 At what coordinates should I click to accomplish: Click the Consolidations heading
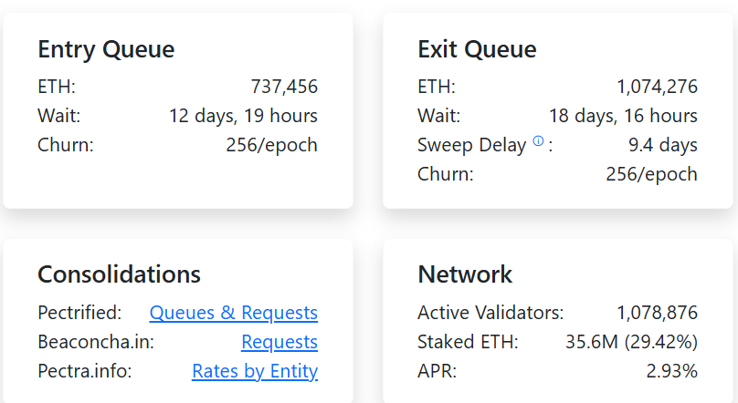click(x=119, y=274)
